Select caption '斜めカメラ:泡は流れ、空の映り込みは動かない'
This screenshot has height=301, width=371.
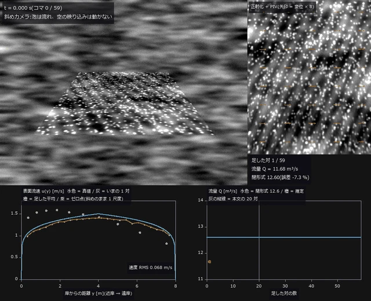(x=58, y=17)
